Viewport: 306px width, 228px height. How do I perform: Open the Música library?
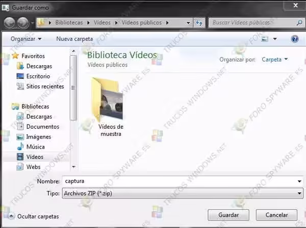coord(36,147)
